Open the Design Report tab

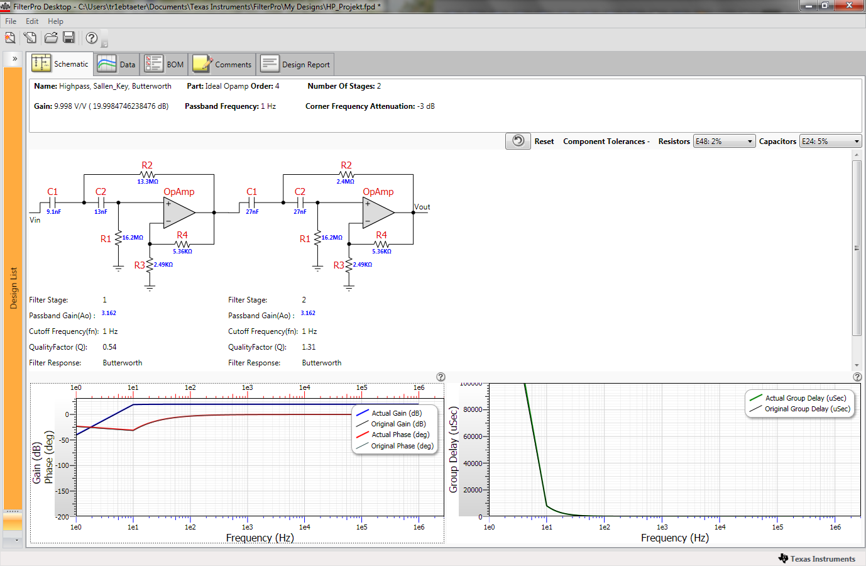(x=295, y=64)
